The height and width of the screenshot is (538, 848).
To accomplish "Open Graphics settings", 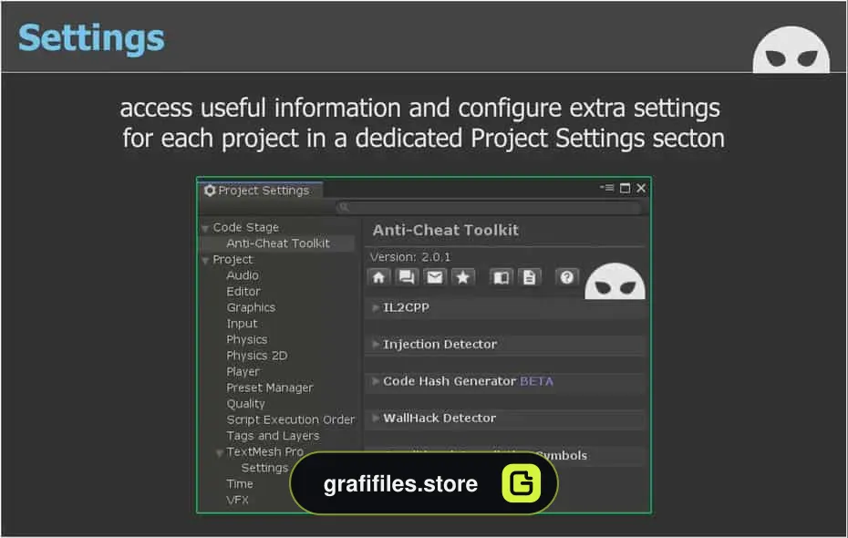I will coord(251,307).
